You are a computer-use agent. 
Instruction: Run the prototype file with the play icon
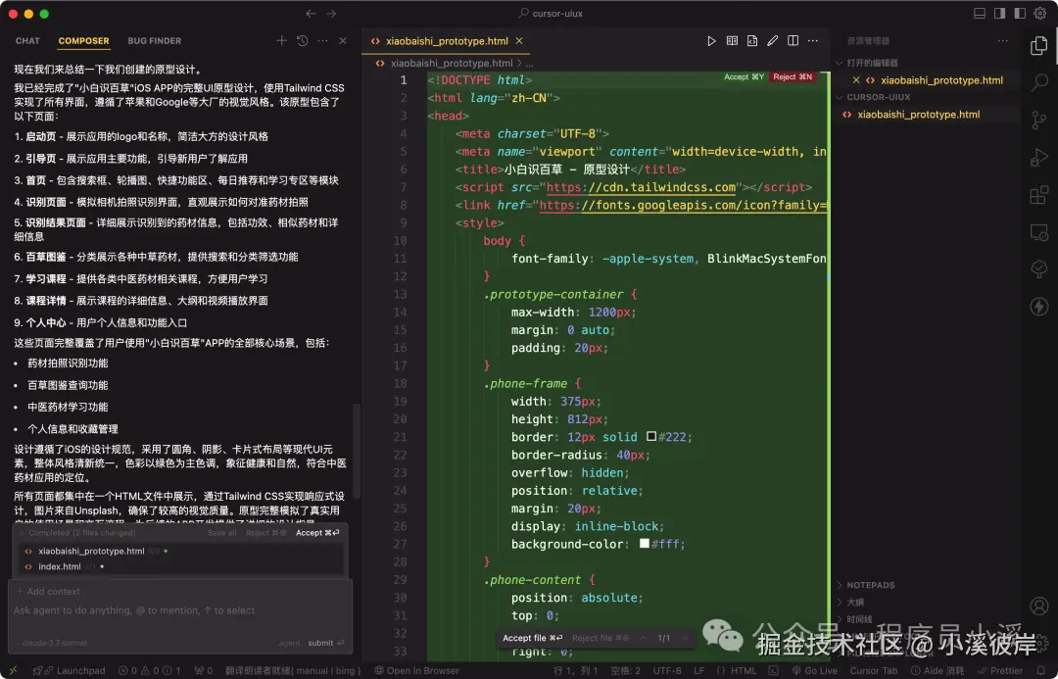[x=711, y=40]
